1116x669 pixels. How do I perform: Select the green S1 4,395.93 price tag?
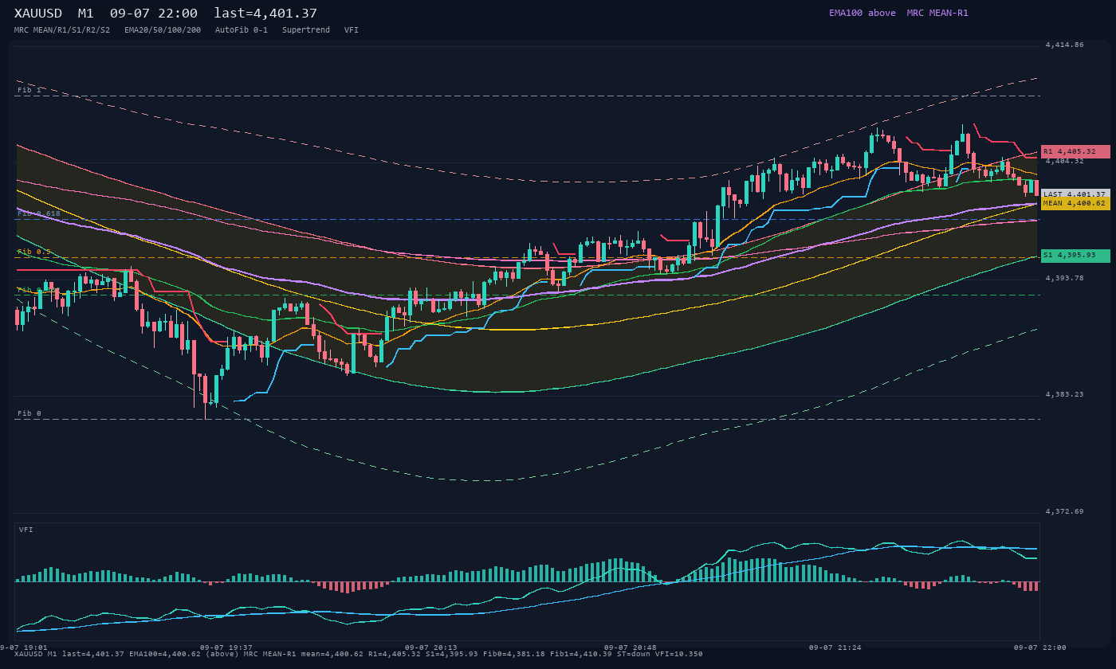click(x=1075, y=256)
